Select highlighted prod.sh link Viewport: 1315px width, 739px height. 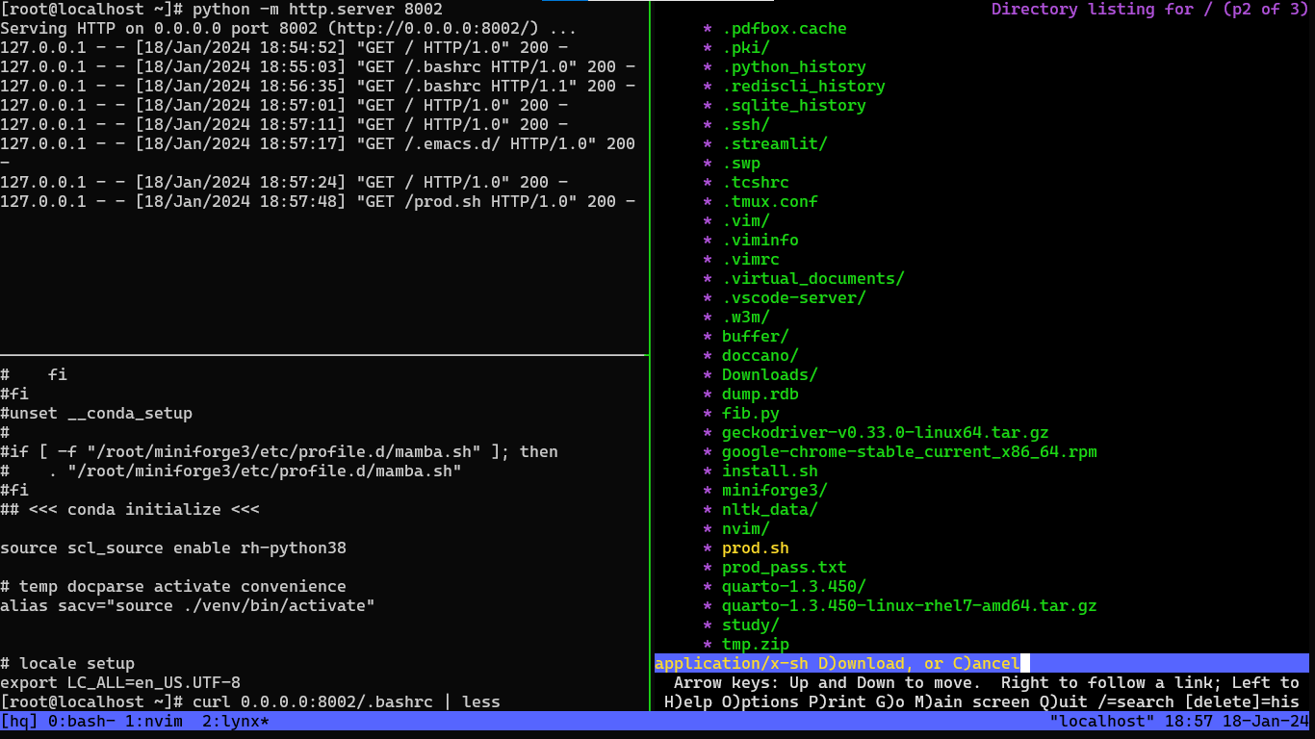[756, 548]
